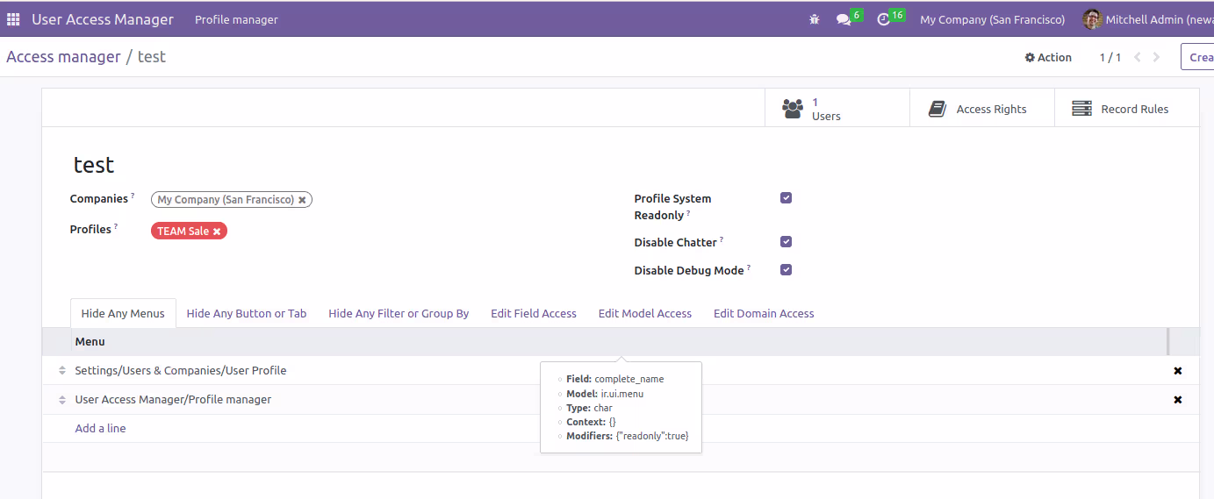Click tooltip line Field: complete_name
The height and width of the screenshot is (499, 1214).
coord(614,380)
